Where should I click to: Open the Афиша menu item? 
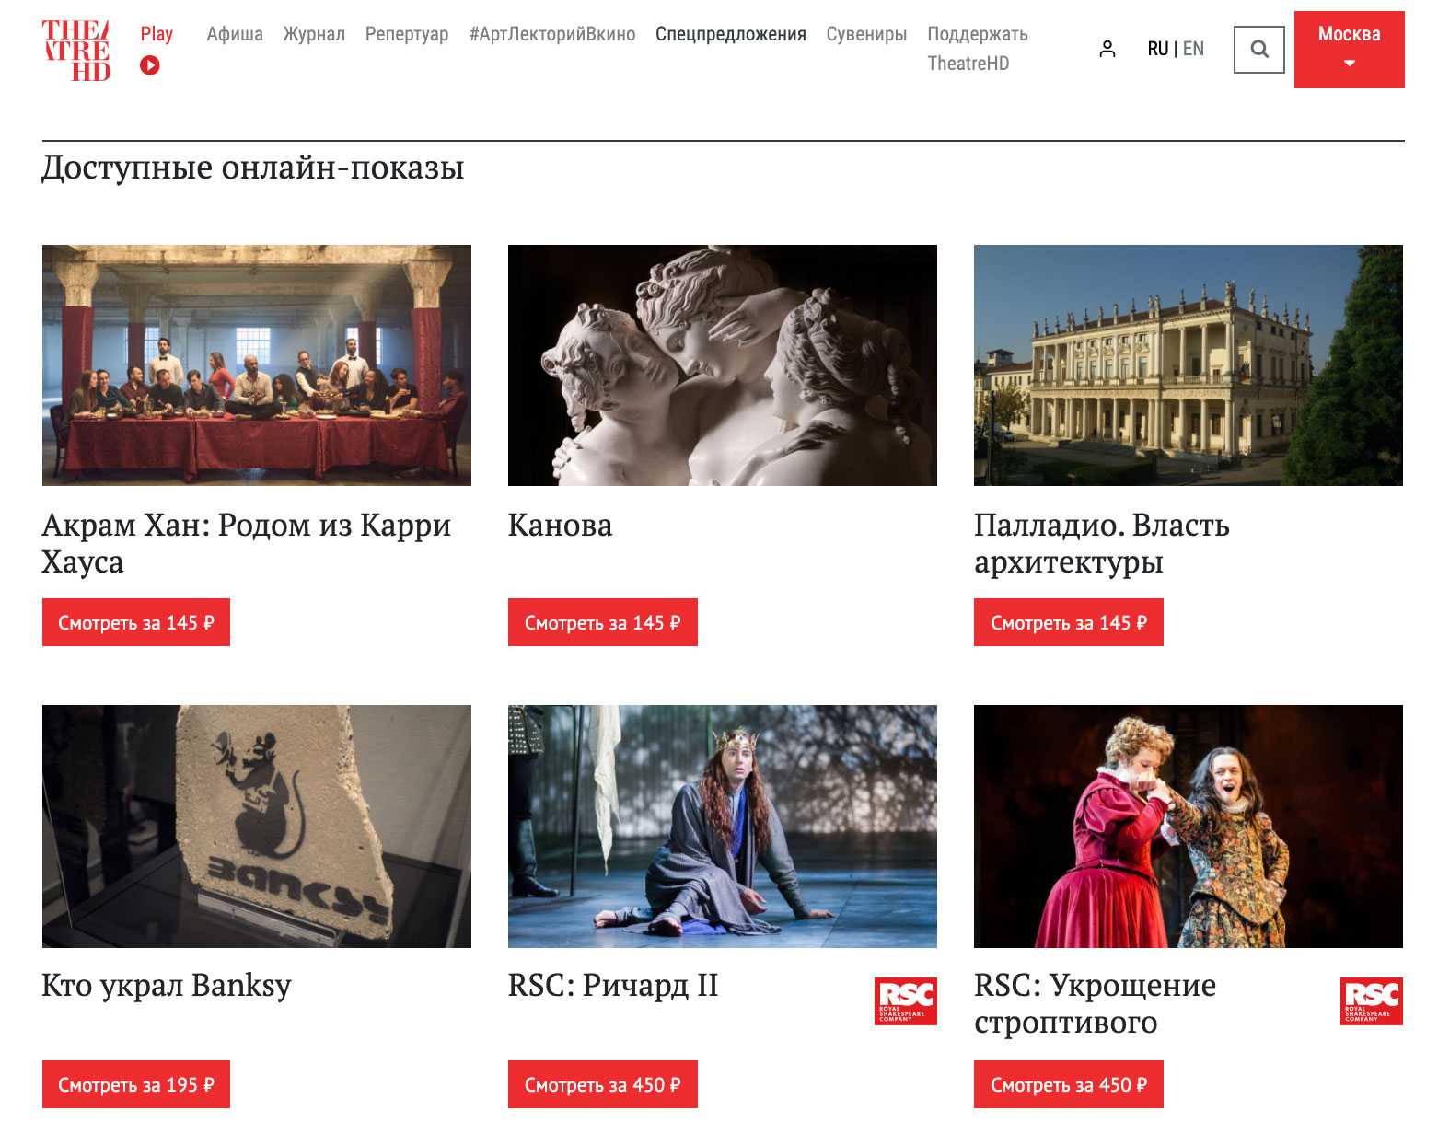tap(235, 34)
